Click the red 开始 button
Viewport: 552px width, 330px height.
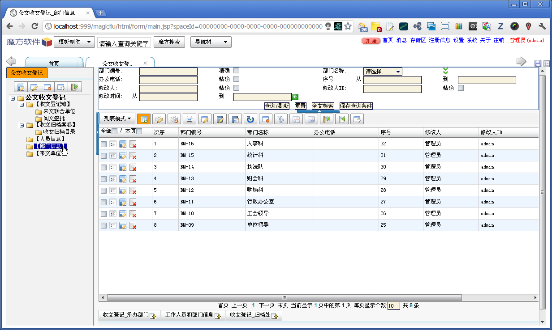tap(371, 41)
